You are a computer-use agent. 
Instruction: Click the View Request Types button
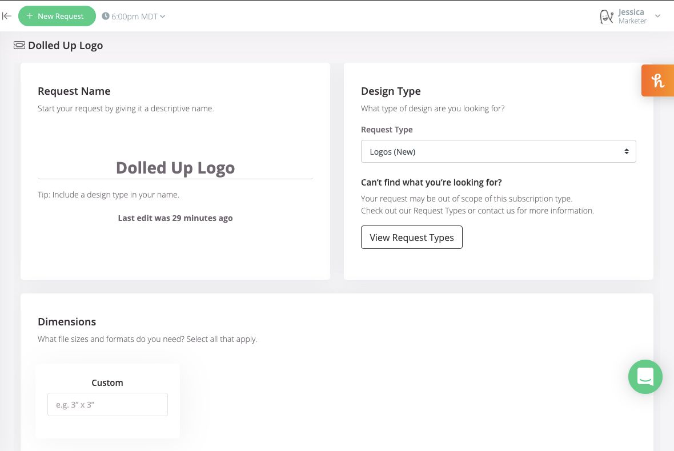click(411, 237)
